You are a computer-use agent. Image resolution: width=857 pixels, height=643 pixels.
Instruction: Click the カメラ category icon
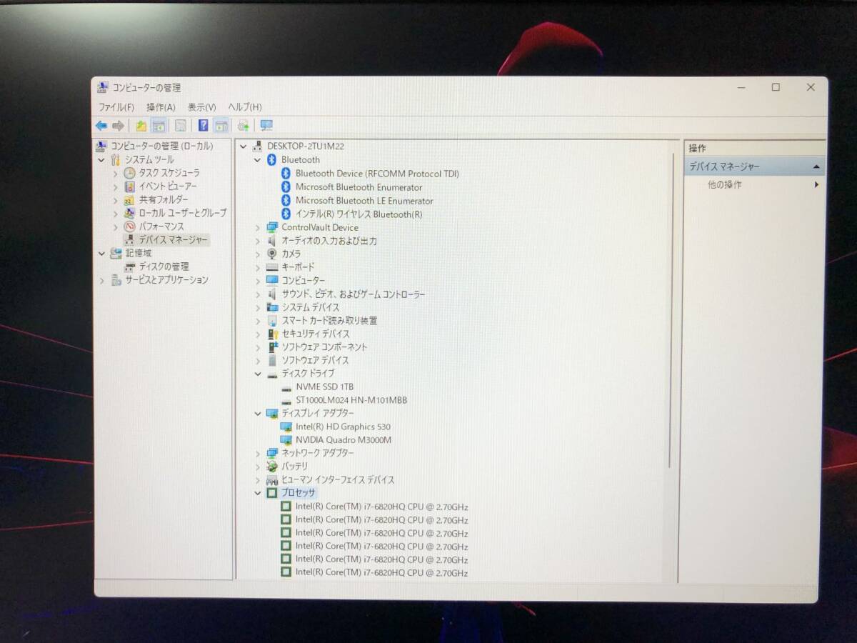272,254
